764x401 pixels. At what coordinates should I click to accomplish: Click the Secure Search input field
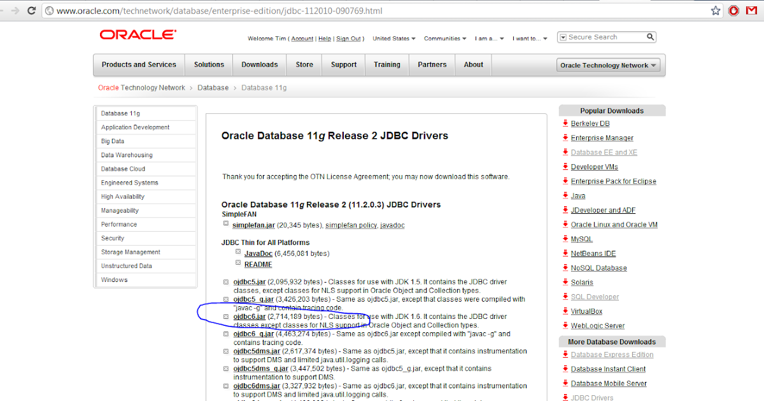(606, 38)
